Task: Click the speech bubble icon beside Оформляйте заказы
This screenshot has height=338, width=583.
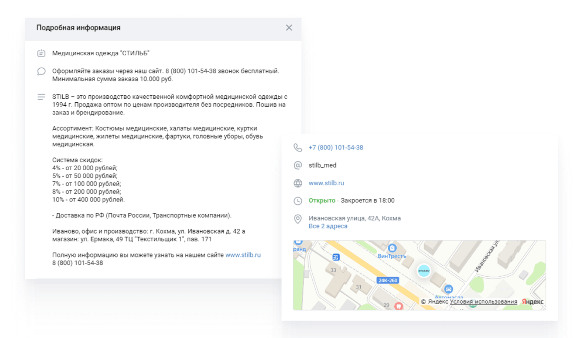Action: (x=41, y=71)
